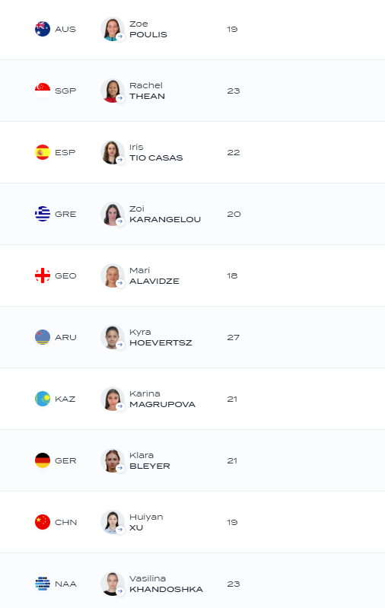This screenshot has width=385, height=608.
Task: Click the China flag icon
Action: (x=43, y=522)
